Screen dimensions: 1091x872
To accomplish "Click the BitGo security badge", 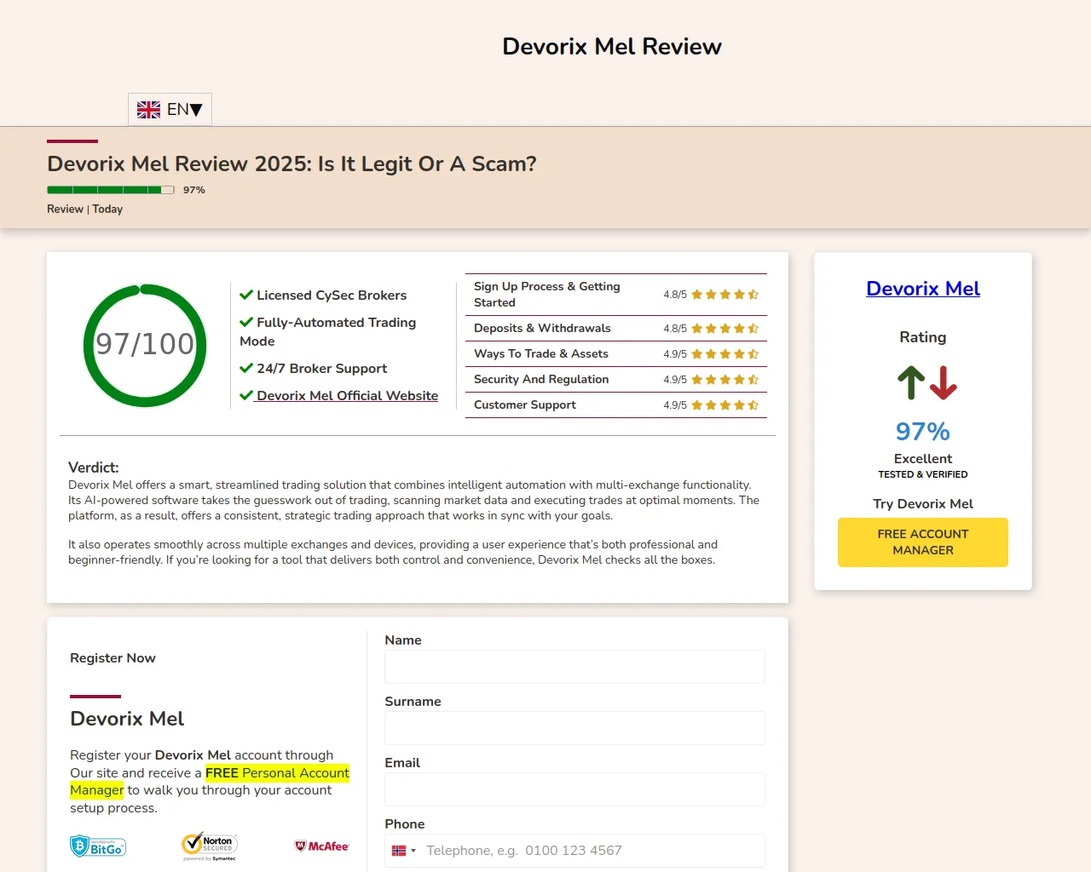I will pos(98,846).
